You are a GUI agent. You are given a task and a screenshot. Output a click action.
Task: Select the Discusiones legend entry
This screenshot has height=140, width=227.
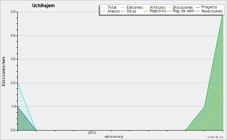pos(183,7)
